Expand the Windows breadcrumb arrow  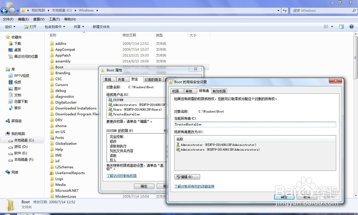point(97,10)
